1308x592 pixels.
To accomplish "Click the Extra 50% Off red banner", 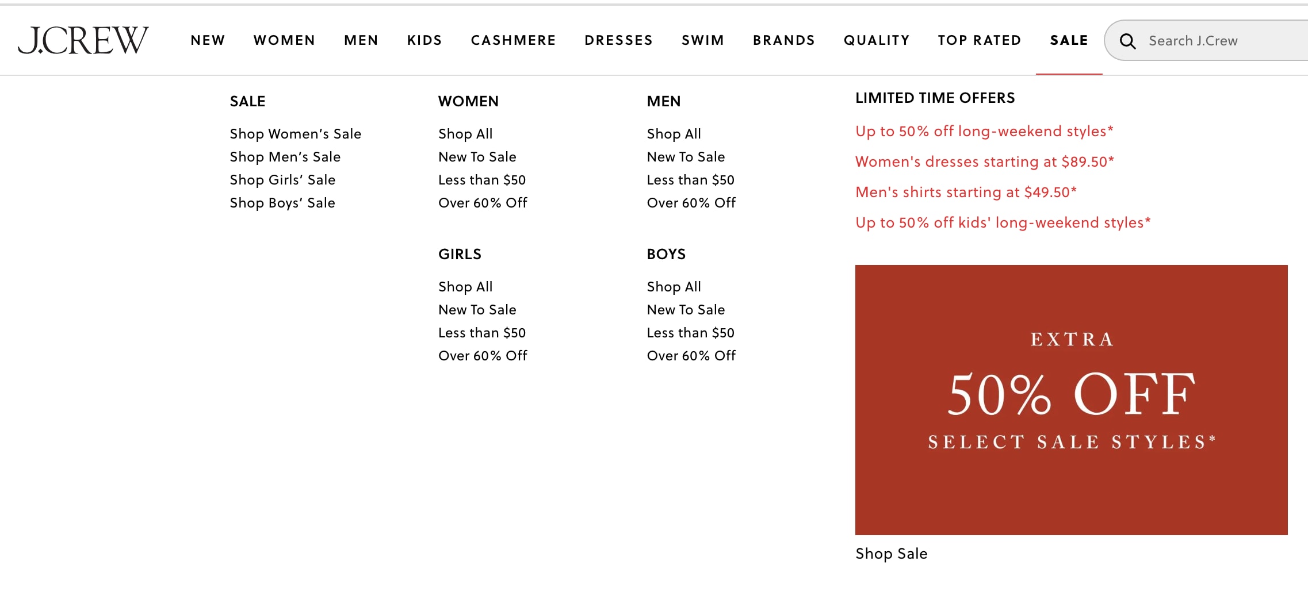I will (x=1071, y=400).
